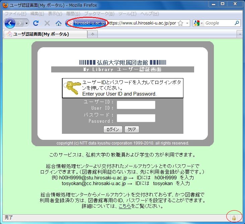
Task: Open the list all tabs dropdown
Action: [x=240, y=34]
